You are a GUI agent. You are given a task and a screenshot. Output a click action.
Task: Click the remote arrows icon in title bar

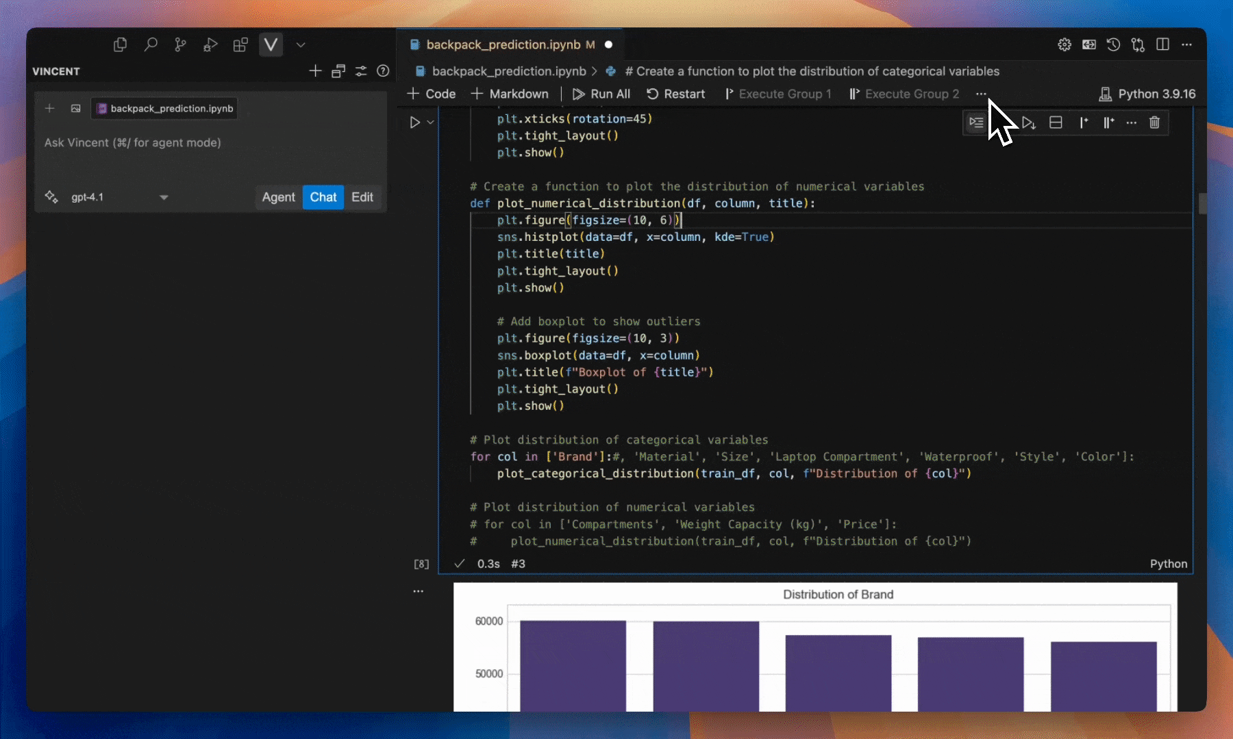[1088, 44]
